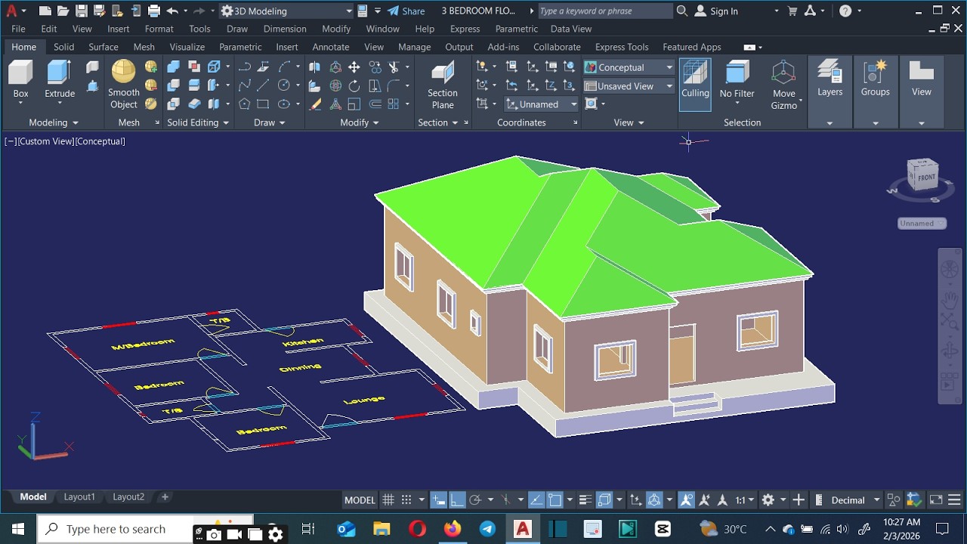Image resolution: width=967 pixels, height=544 pixels.
Task: Open Firefox from the Windows taskbar
Action: 453,529
